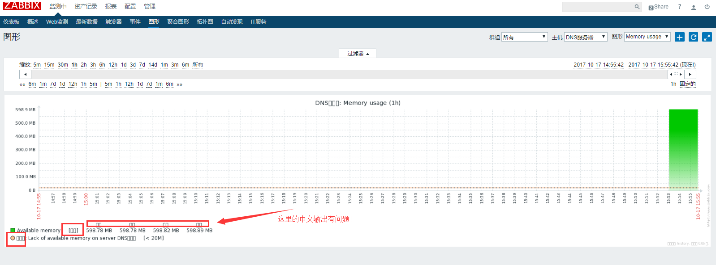Image resolution: width=716 pixels, height=265 pixels.
Task: Set zoom to 2h
Action: (x=84, y=65)
